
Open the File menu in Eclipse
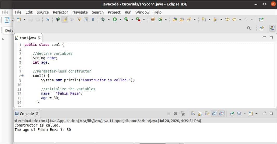point(18,12)
